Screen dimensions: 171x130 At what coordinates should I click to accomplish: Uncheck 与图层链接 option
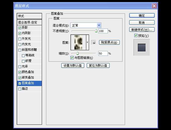72,58
